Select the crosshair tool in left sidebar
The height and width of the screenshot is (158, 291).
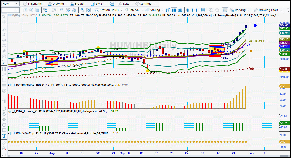tap(4, 22)
